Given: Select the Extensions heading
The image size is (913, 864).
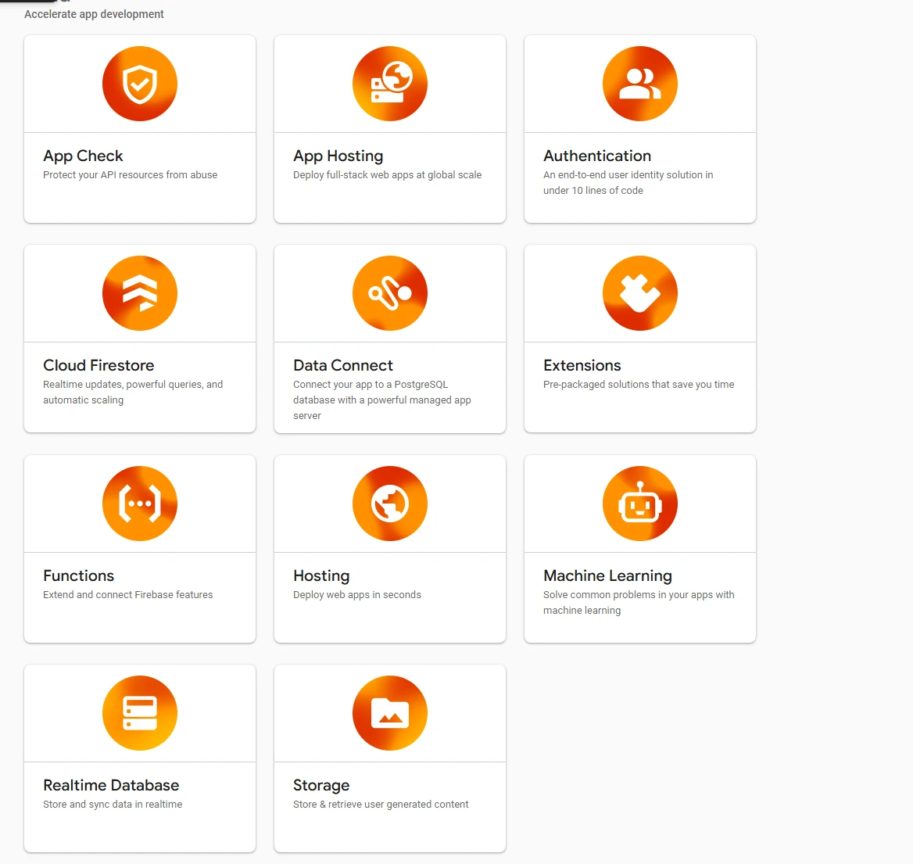Looking at the screenshot, I should tap(582, 365).
